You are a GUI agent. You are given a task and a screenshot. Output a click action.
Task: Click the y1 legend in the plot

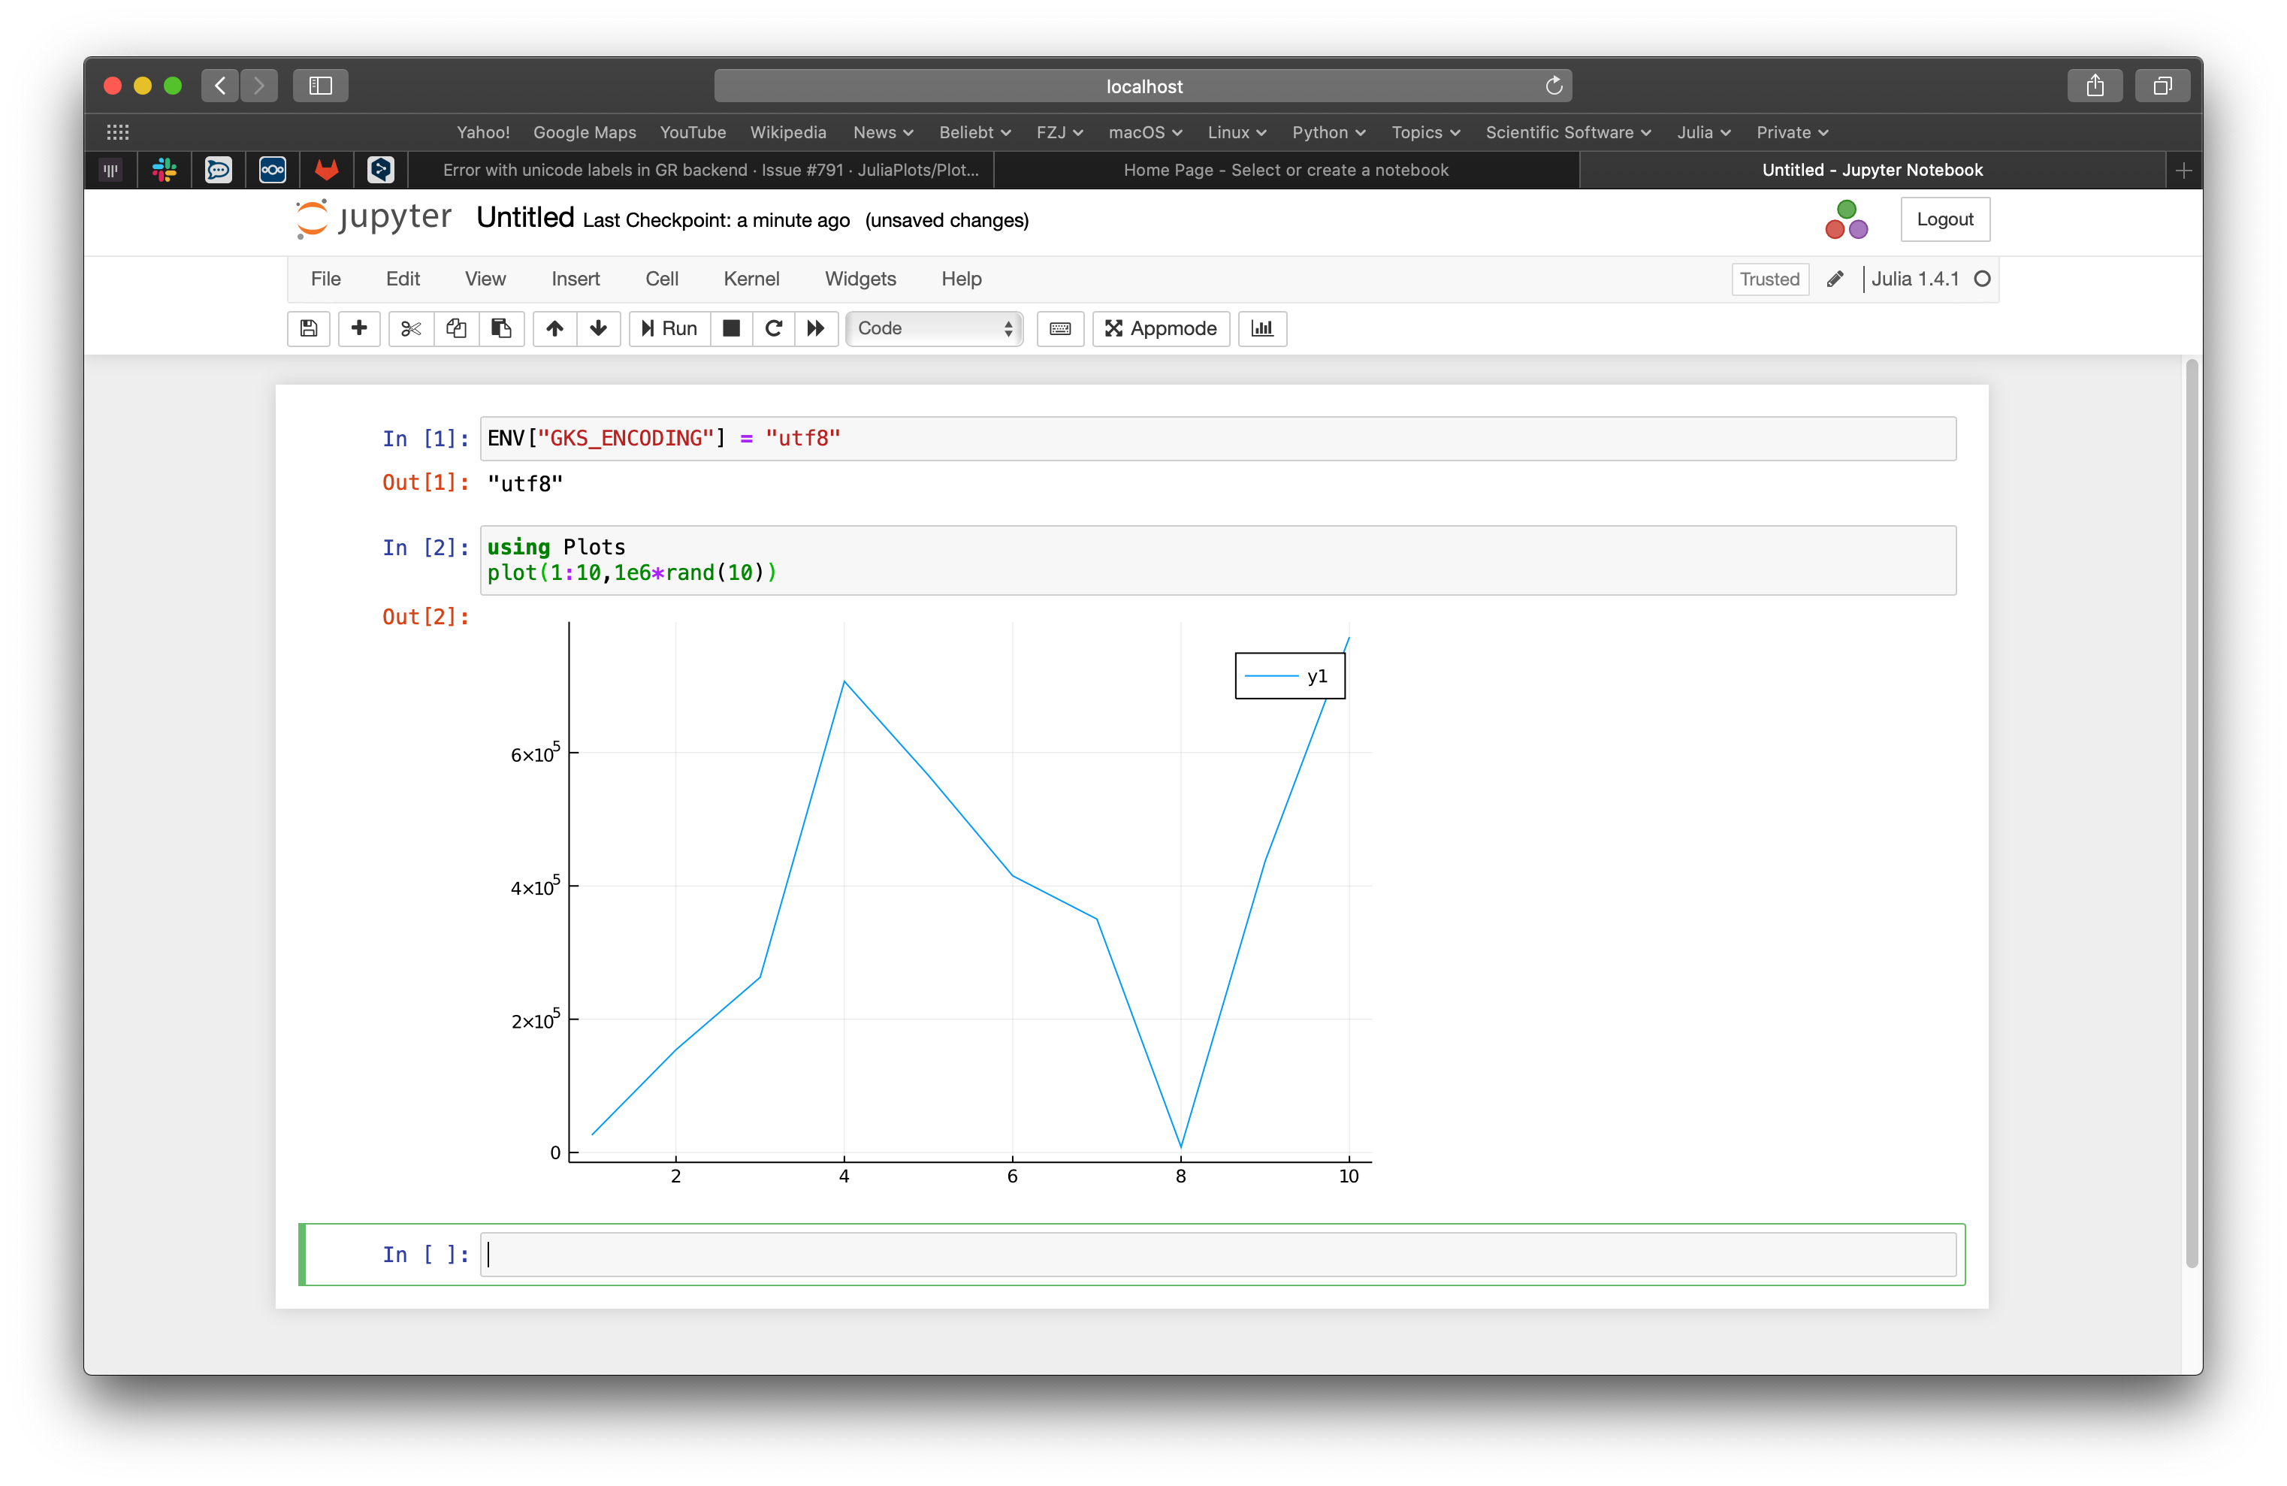[x=1289, y=675]
